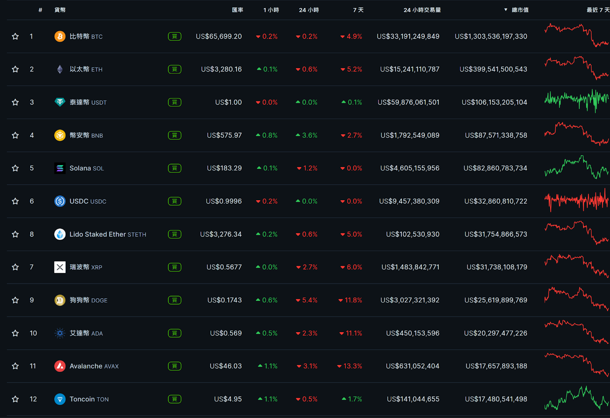
Task: Click the buy button for ADA
Action: (175, 333)
